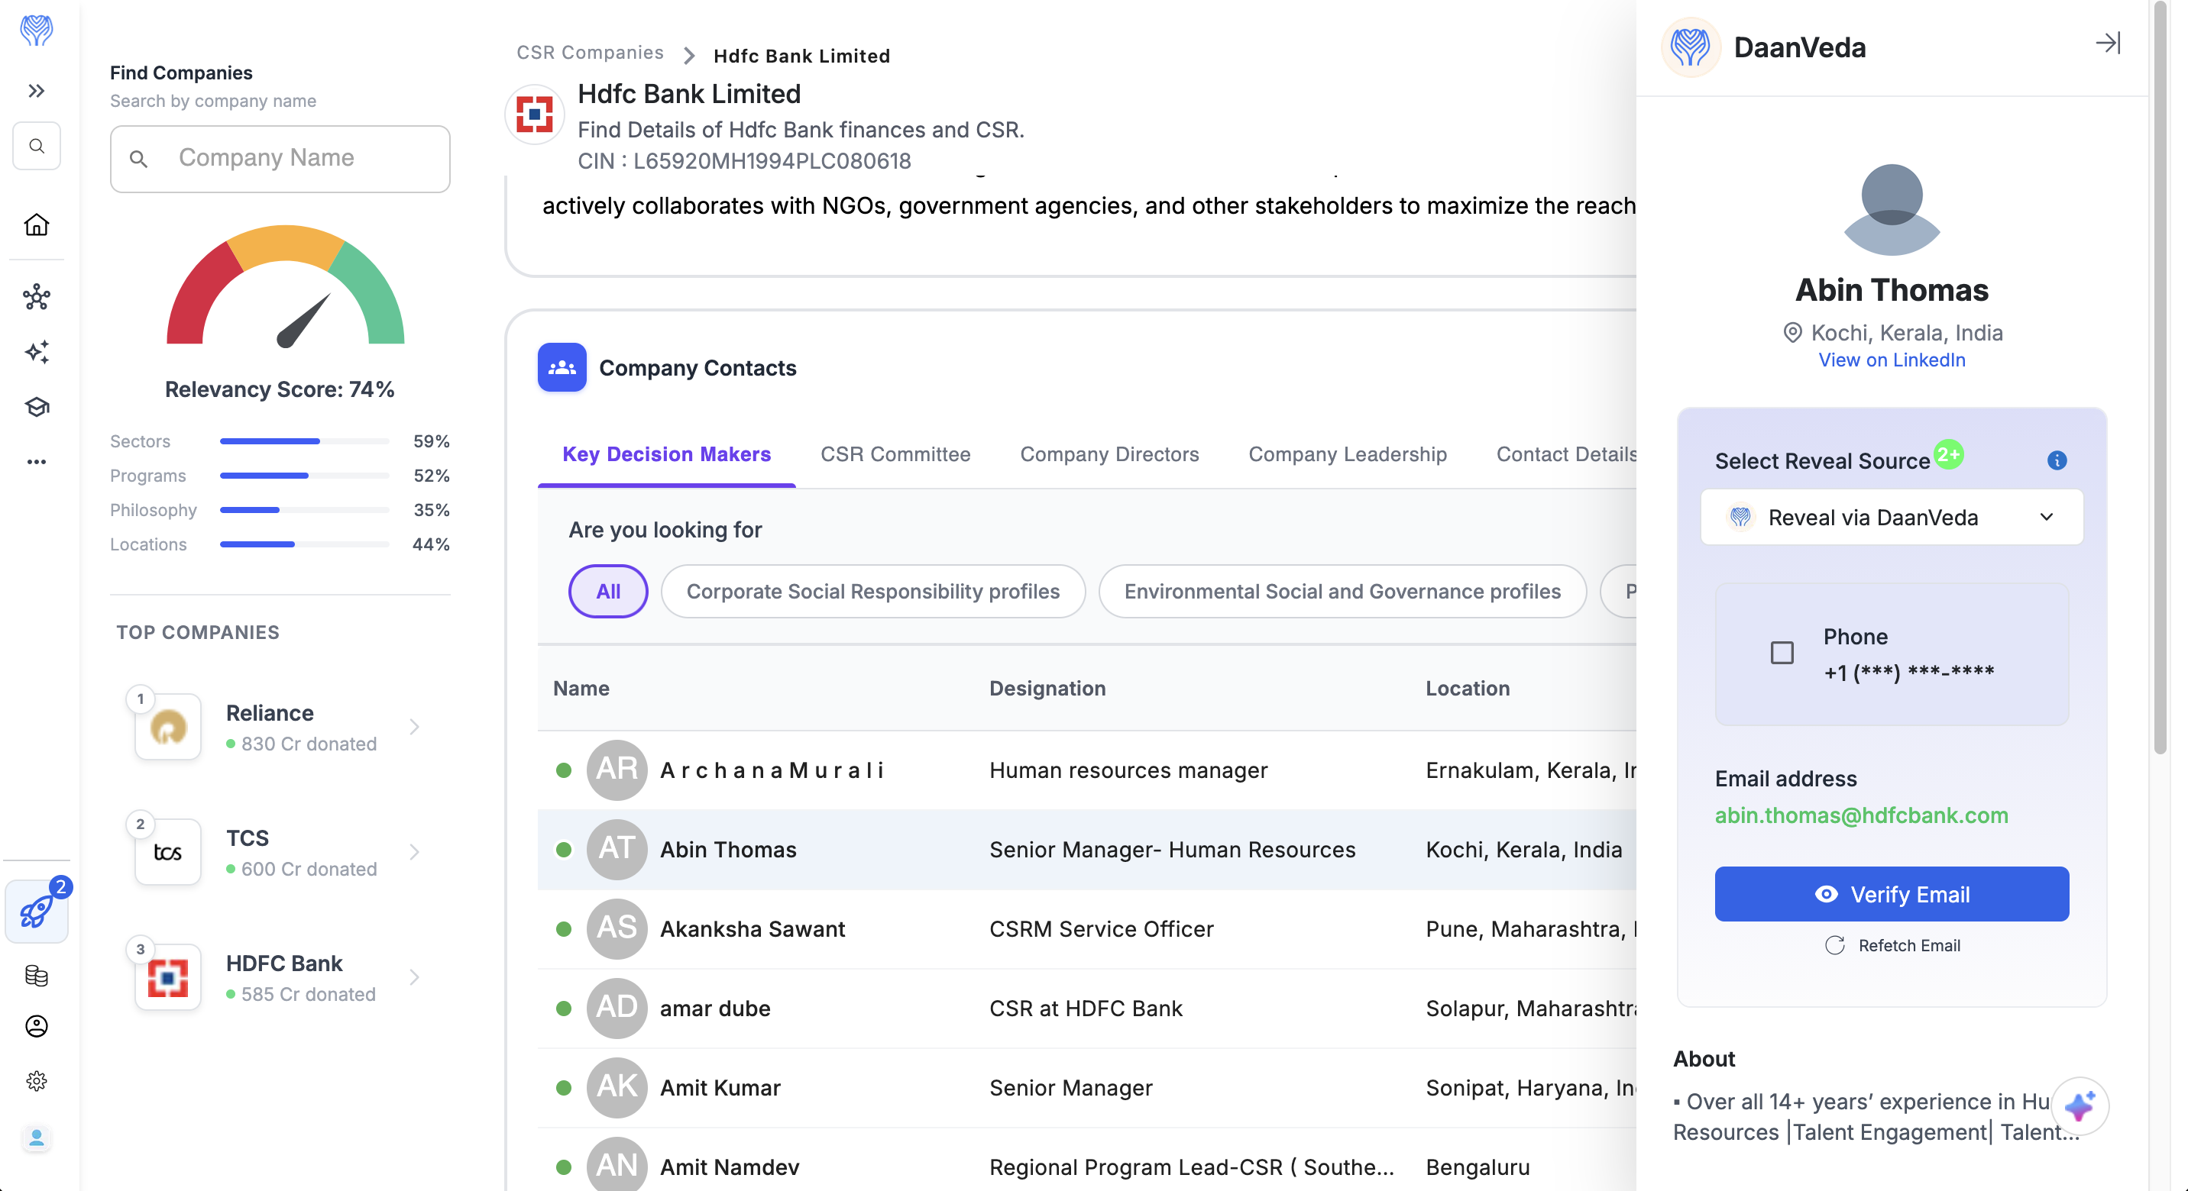This screenshot has height=1191, width=2188.
Task: Click the Locations 44% progress bar
Action: [304, 544]
